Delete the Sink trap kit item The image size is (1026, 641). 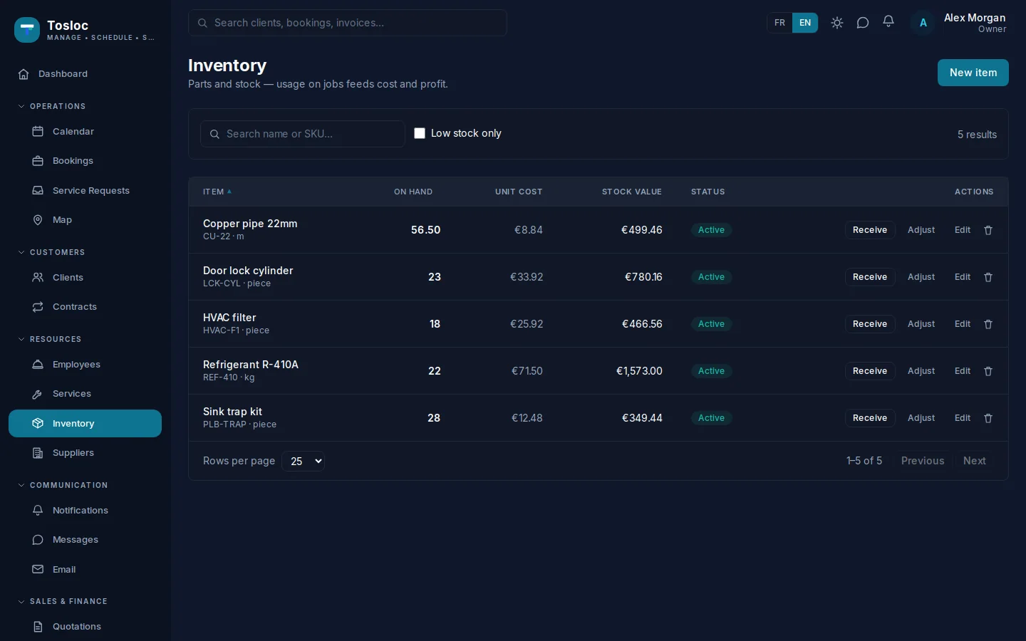(x=988, y=418)
